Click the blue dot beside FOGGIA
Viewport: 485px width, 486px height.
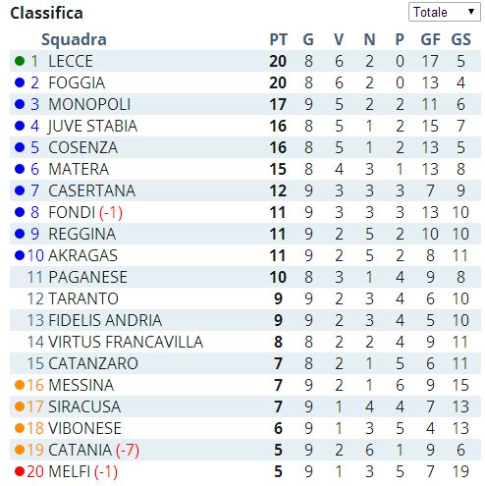(20, 82)
